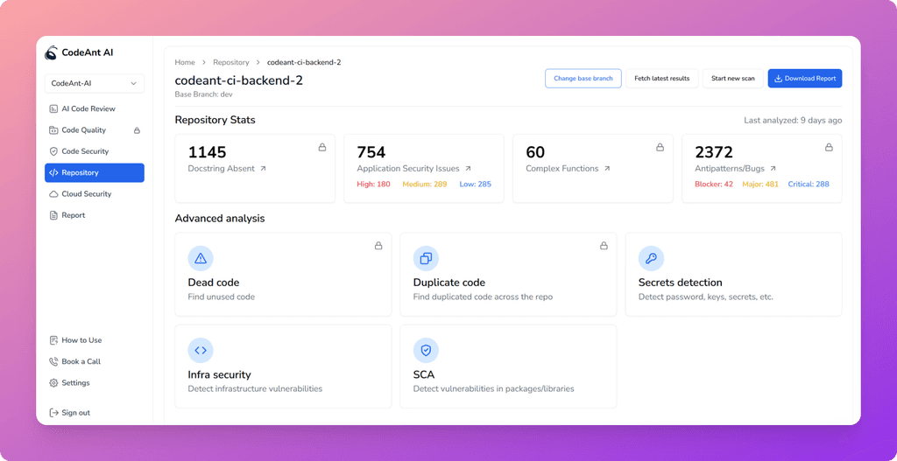This screenshot has height=461, width=897.
Task: Click Fetch latest results button
Action: 662,78
